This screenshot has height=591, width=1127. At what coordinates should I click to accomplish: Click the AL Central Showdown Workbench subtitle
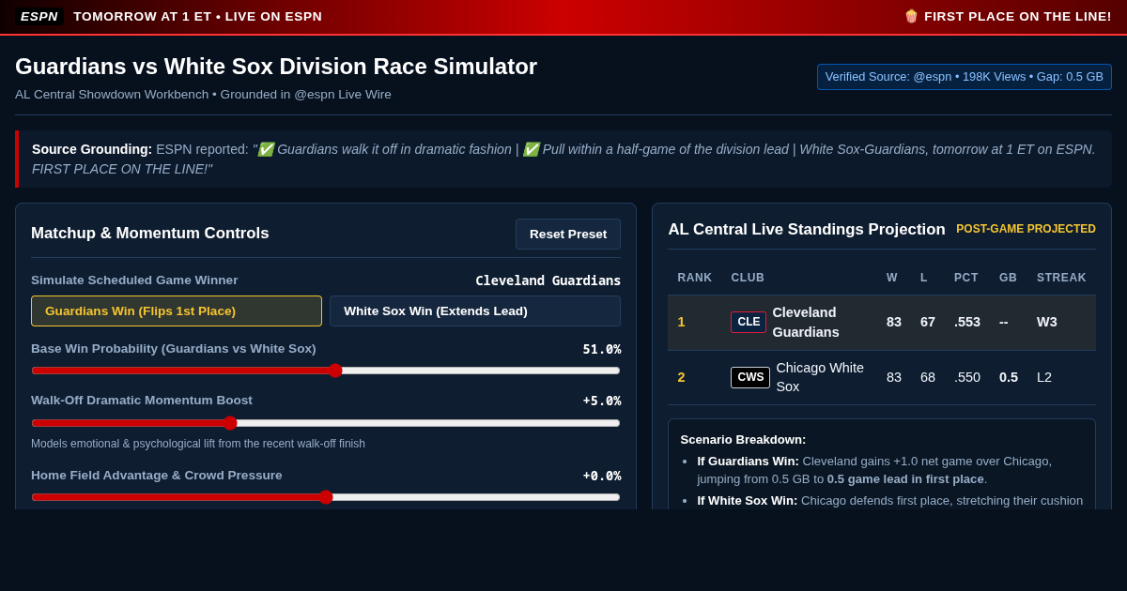203,94
